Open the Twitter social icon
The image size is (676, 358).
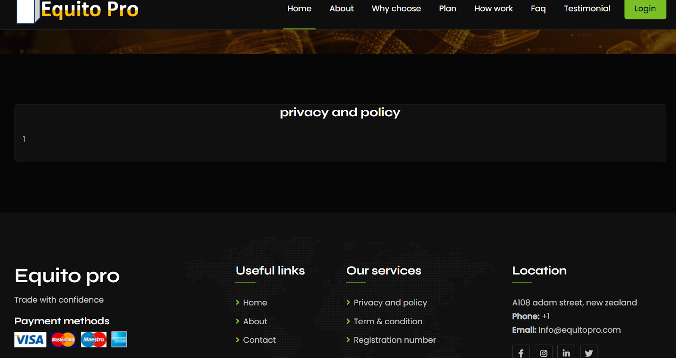click(589, 352)
